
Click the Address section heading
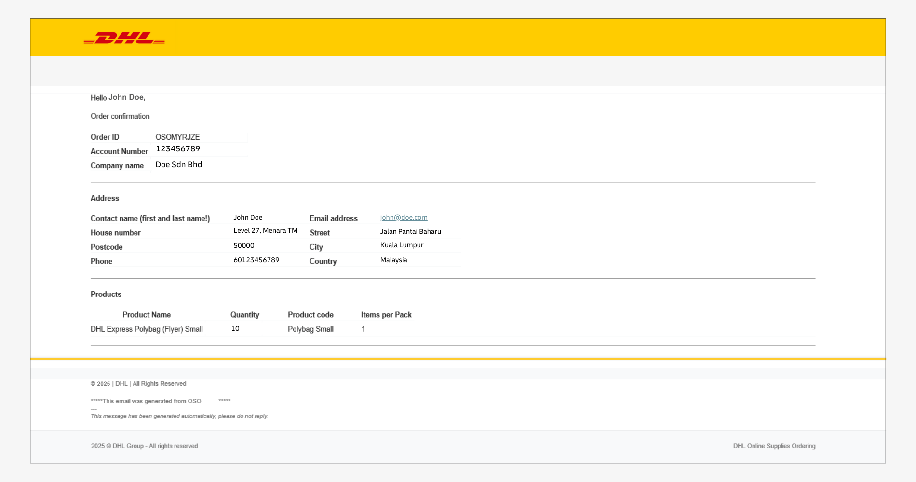[105, 198]
